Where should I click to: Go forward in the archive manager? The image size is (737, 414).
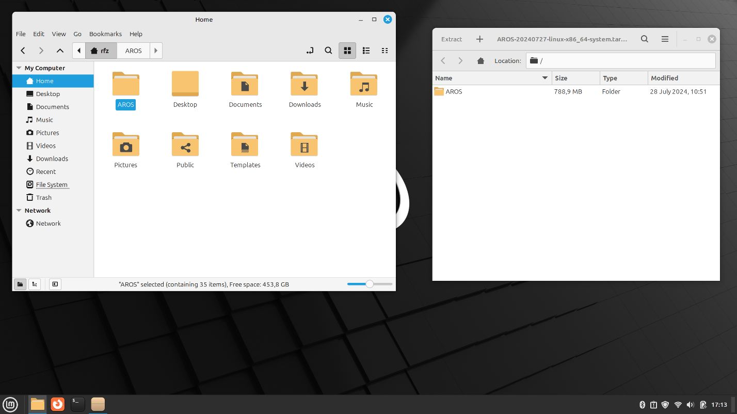click(x=461, y=61)
